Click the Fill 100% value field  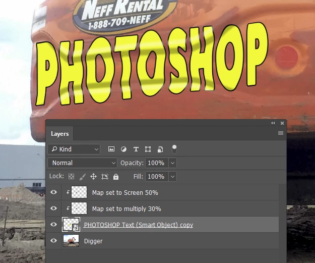(157, 177)
